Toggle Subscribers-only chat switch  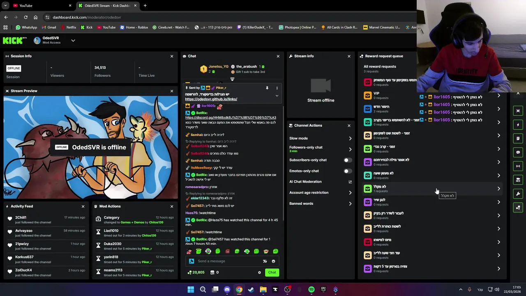[x=348, y=160]
